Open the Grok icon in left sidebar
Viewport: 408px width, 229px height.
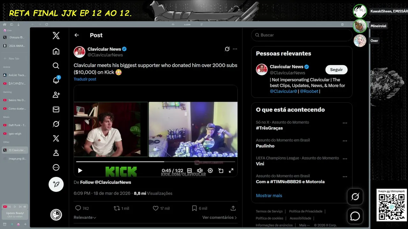(56, 124)
